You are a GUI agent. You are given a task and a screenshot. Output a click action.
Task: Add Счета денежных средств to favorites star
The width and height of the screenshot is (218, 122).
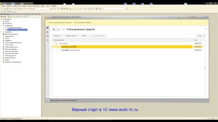pos(64,29)
